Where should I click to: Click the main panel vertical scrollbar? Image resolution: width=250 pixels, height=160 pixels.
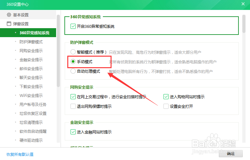(244, 24)
